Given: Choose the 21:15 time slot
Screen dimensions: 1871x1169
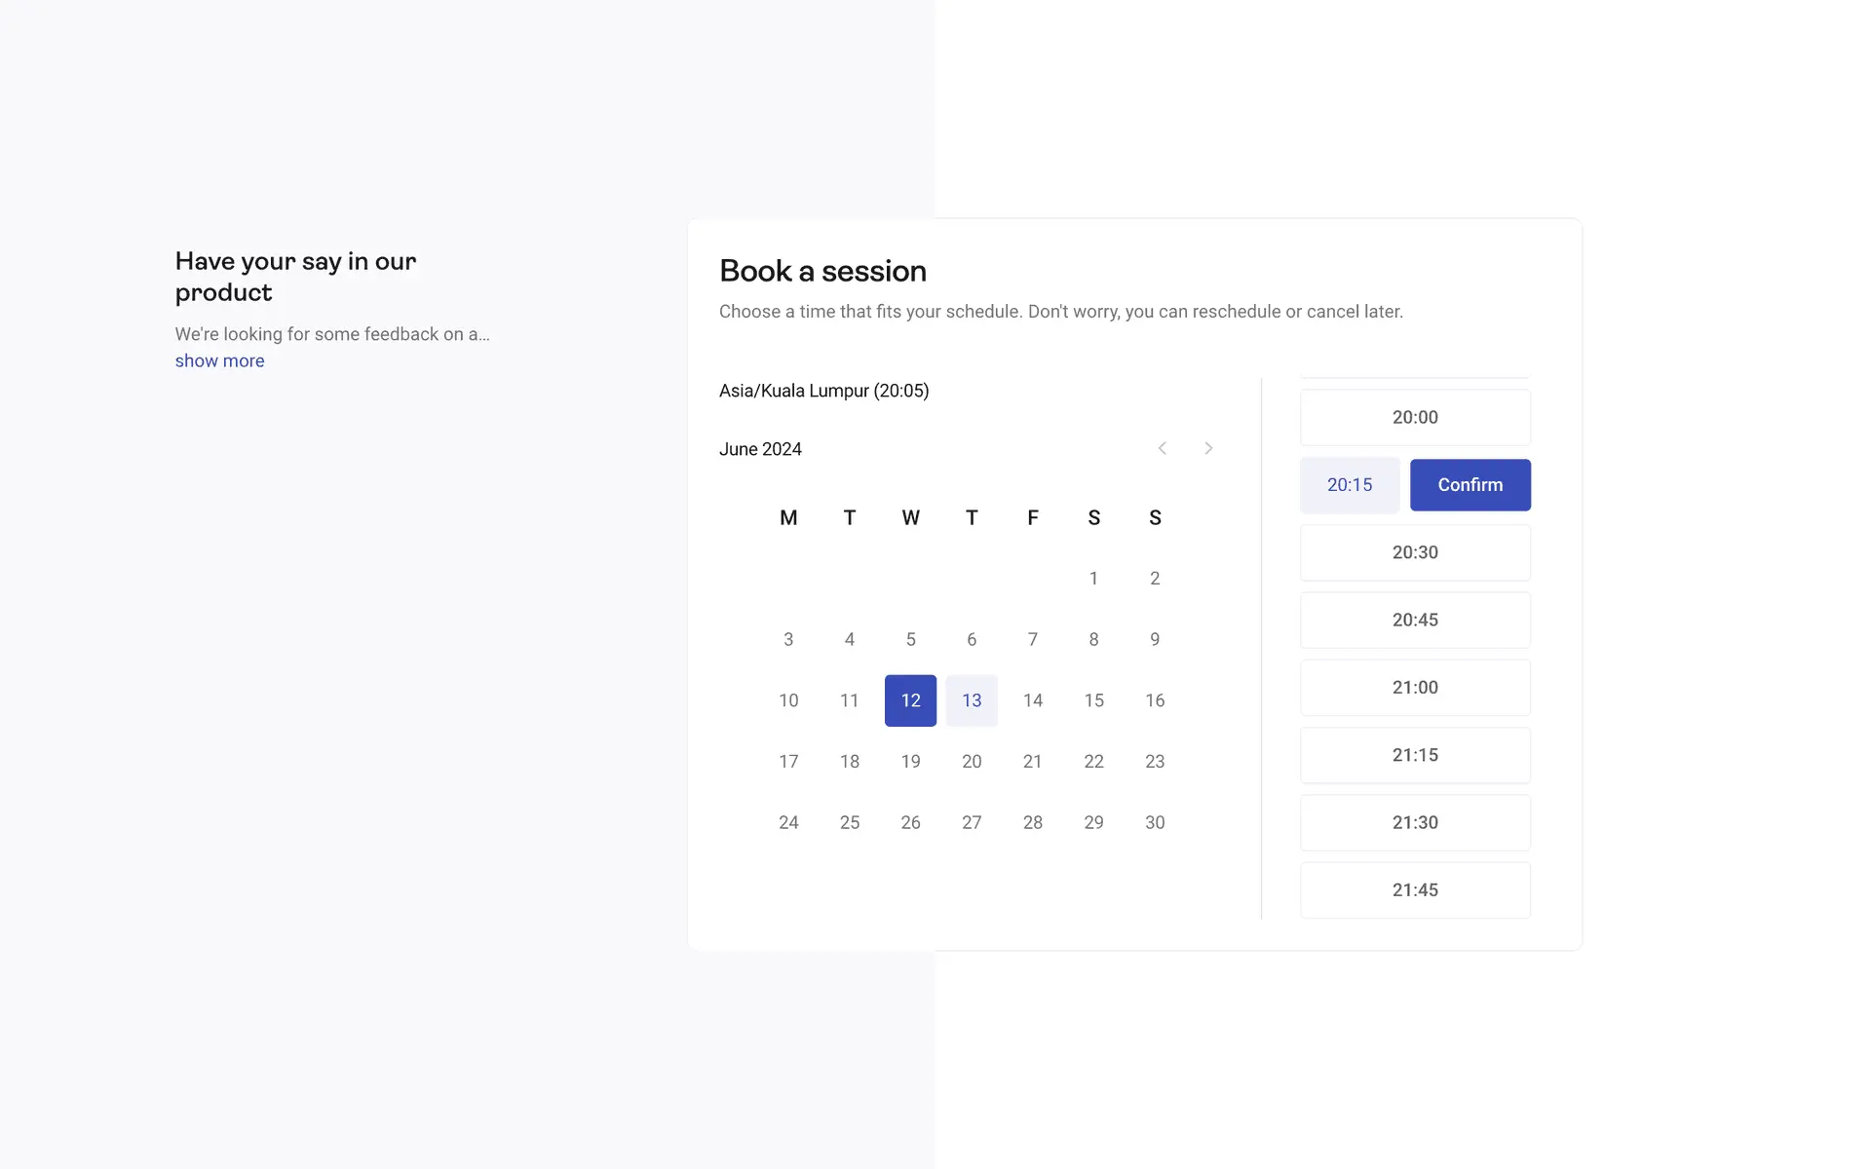Looking at the screenshot, I should click(1415, 755).
